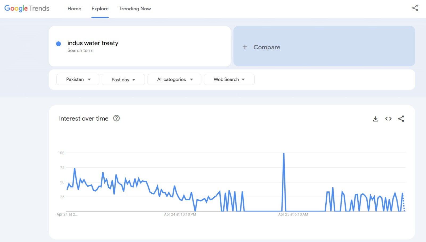Open the embed code icon

pyautogui.click(x=388, y=119)
